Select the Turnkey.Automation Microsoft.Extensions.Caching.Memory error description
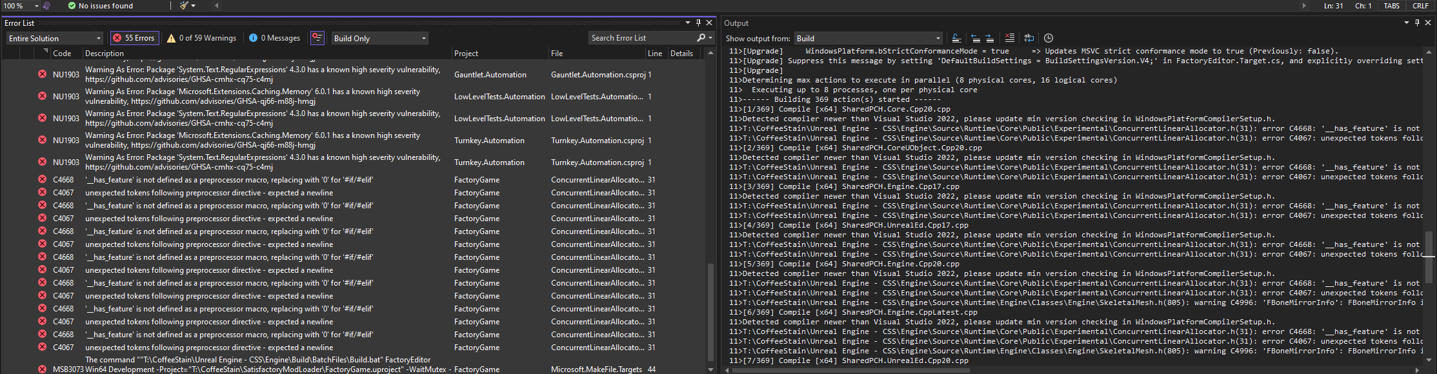The width and height of the screenshot is (1437, 374). (252, 140)
